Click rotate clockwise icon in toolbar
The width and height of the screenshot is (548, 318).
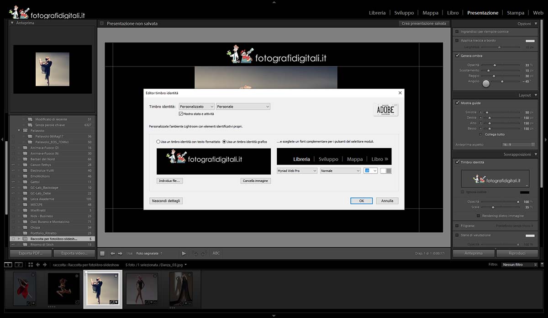point(204,253)
